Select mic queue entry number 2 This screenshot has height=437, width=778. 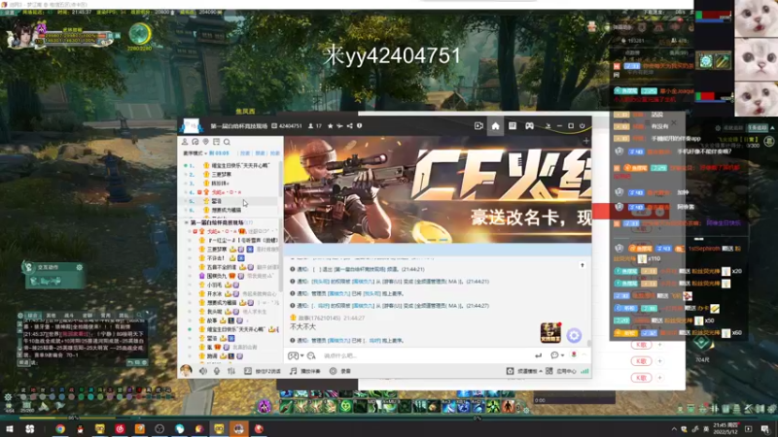[x=230, y=175]
